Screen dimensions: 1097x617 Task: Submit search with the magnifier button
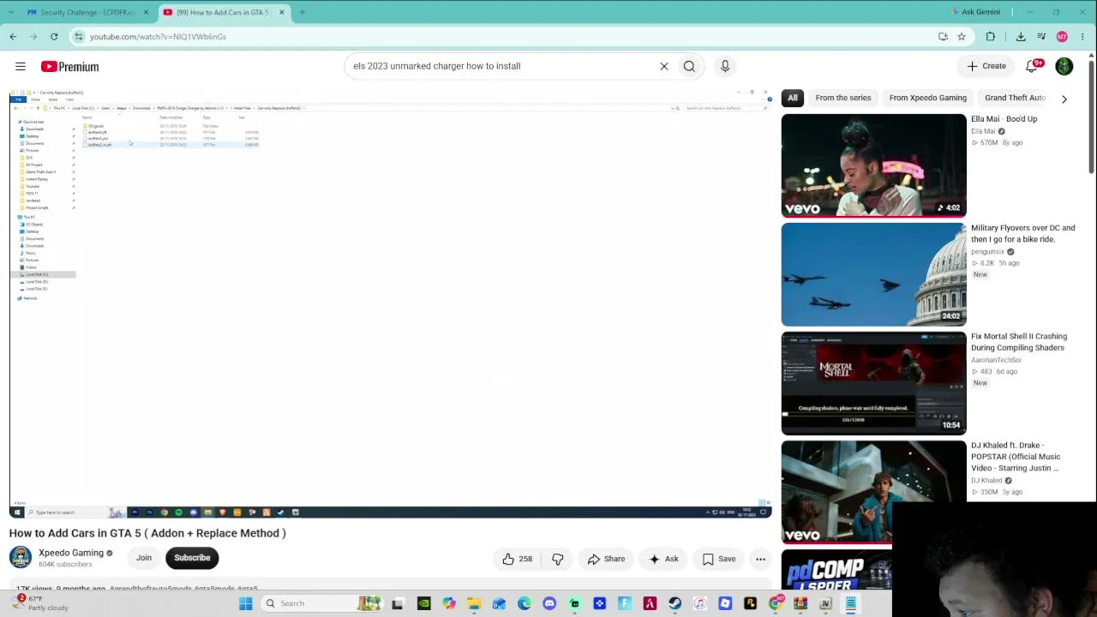coord(689,66)
